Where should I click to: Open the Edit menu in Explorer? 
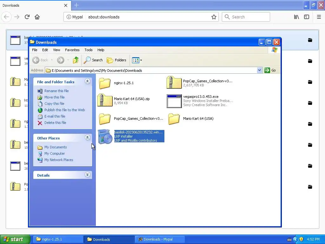tap(45, 50)
